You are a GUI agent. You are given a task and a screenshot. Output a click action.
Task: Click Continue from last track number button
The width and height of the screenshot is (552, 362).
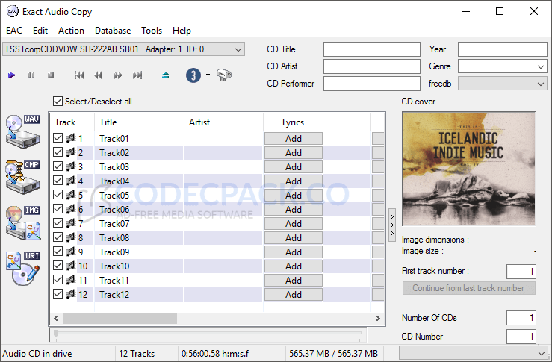[469, 288]
